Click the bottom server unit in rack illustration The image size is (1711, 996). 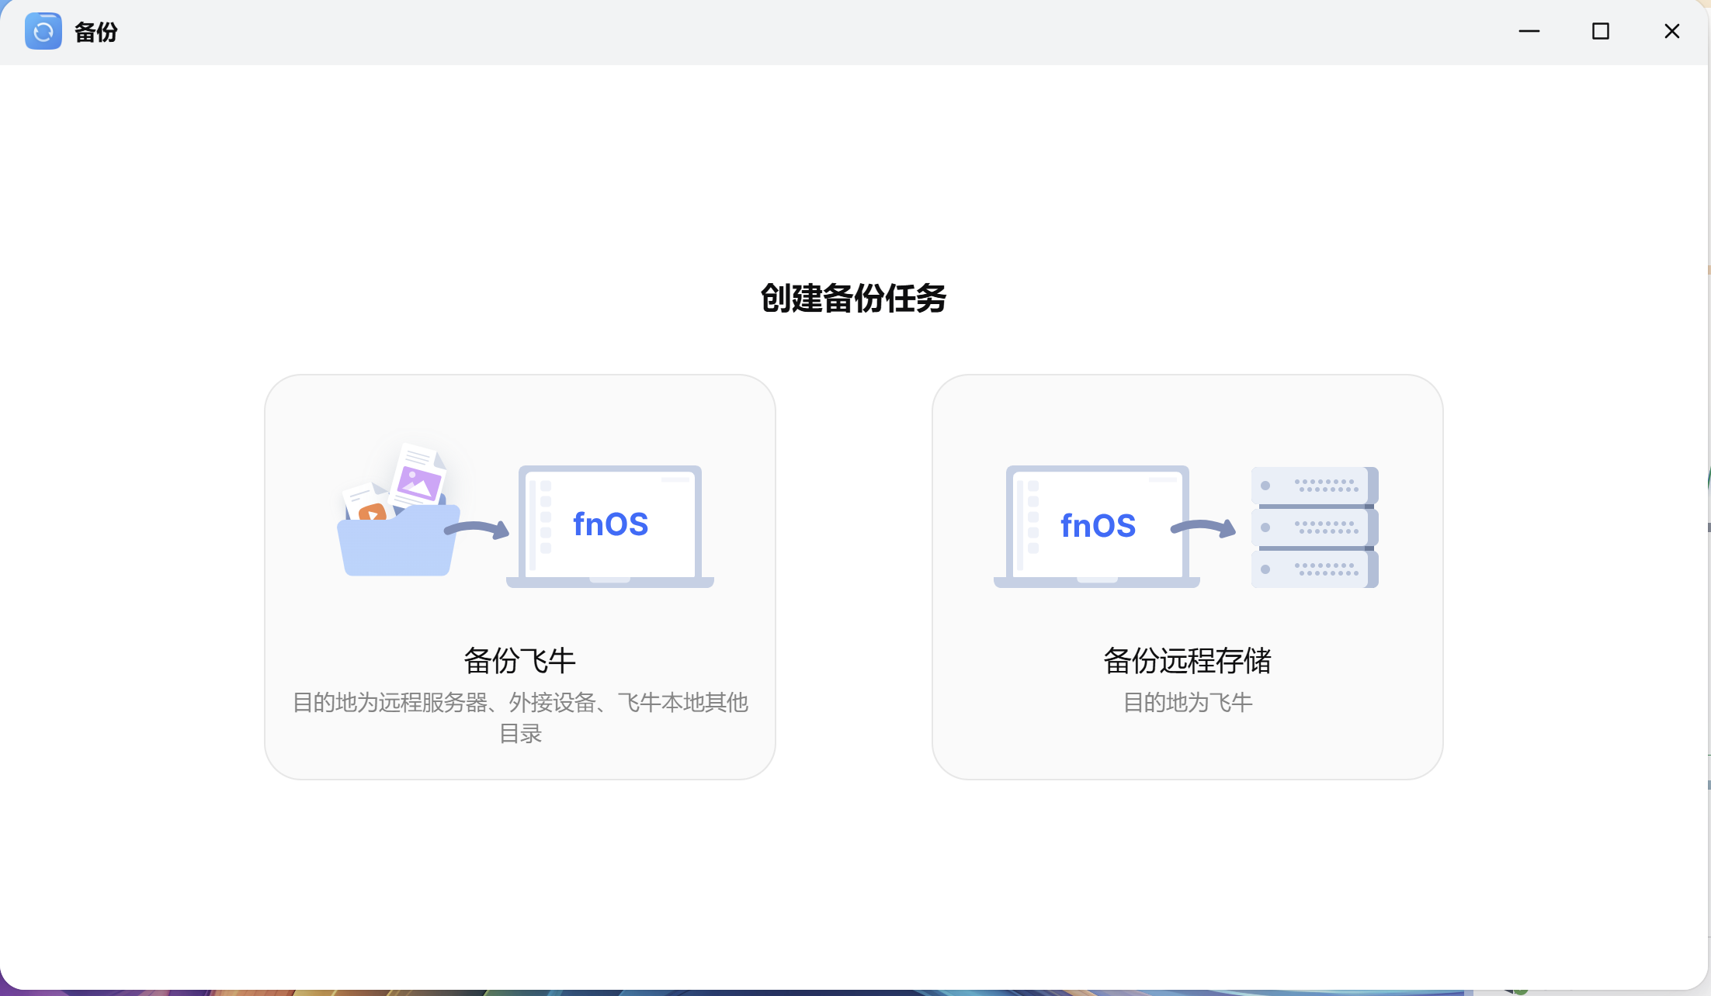tap(1314, 569)
